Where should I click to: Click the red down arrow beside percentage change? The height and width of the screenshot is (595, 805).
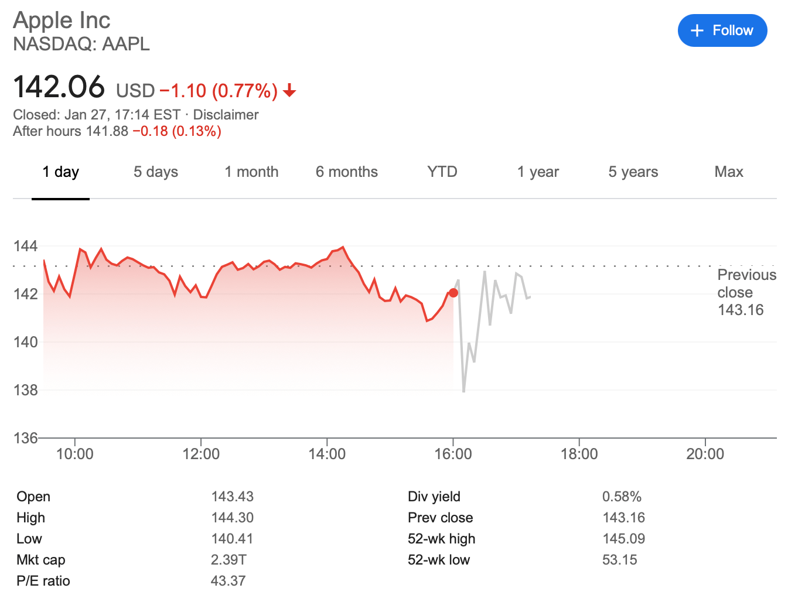click(x=289, y=91)
